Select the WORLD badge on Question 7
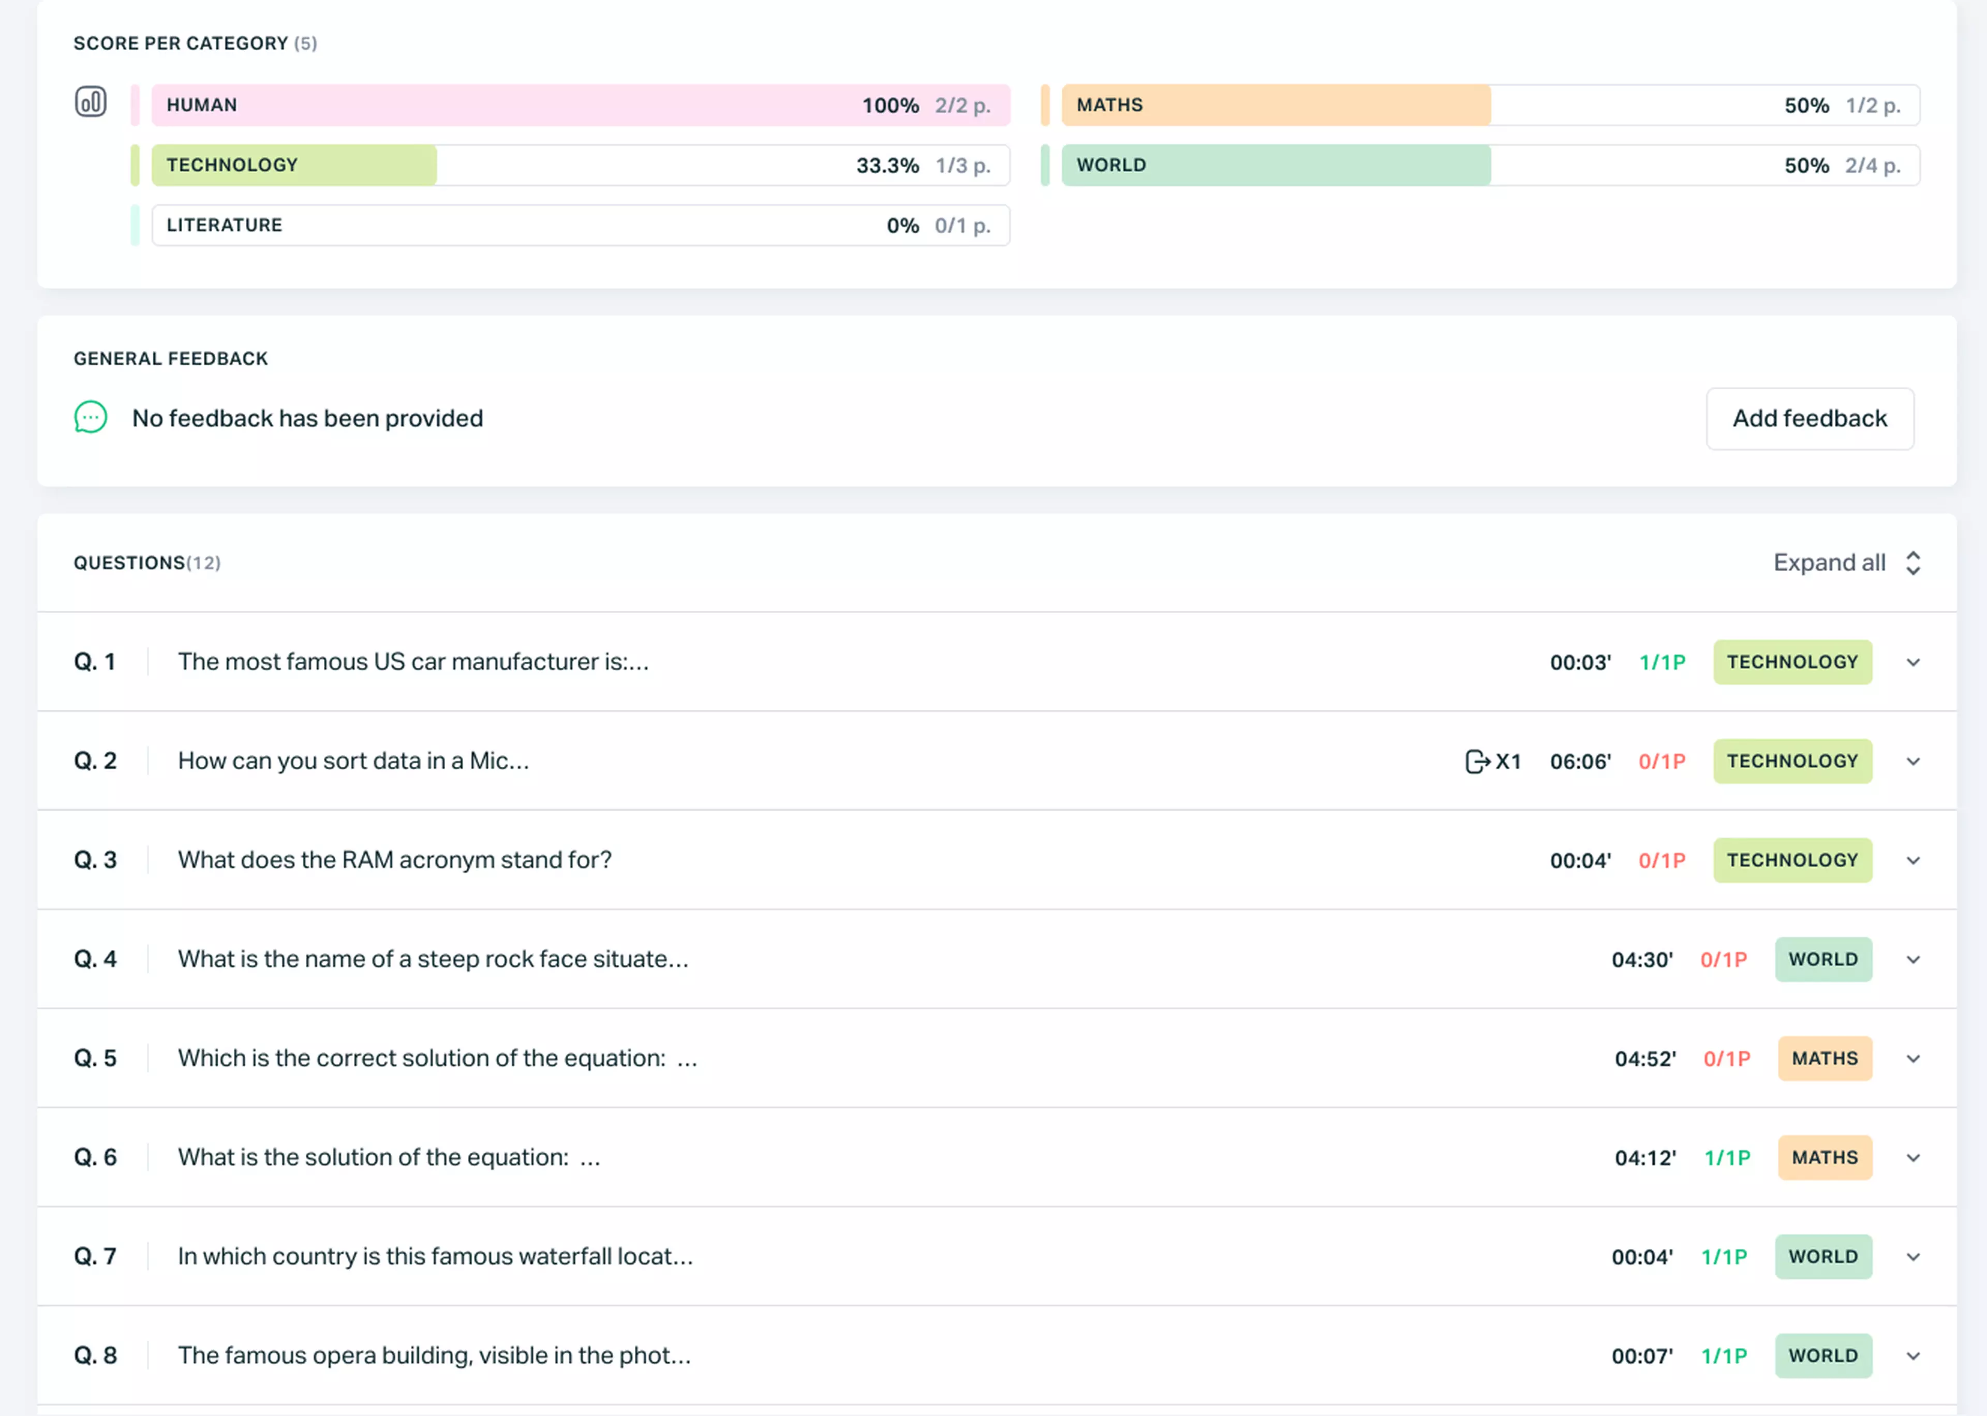 (x=1824, y=1257)
